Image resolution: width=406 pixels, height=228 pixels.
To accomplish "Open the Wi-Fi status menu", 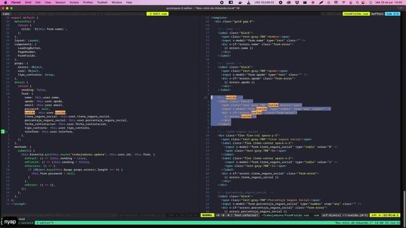I will [344, 3].
